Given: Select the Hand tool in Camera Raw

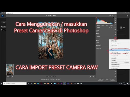Looking at the screenshot, I should click(x=115, y=72).
